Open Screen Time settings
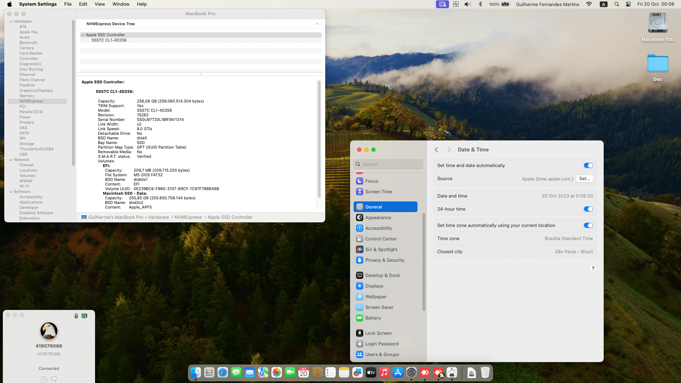The height and width of the screenshot is (383, 681). point(378,191)
